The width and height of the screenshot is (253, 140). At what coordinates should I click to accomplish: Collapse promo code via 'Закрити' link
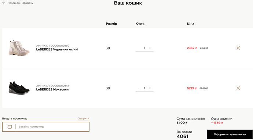click(84, 118)
